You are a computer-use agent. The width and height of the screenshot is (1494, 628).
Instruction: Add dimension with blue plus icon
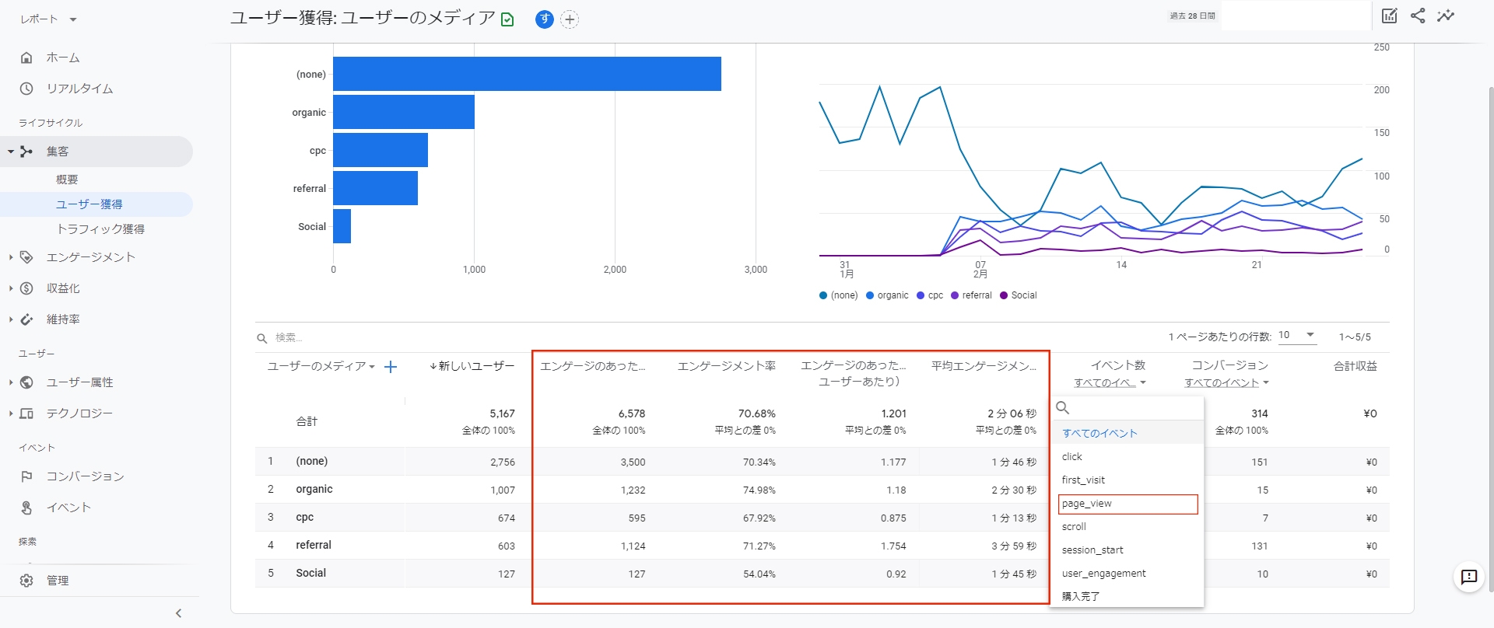pos(391,367)
